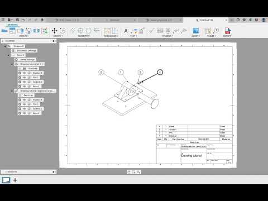Toggle eye for Screw:1 under first Drawing tutorial view
Screen dimensions: 268x201
point(25,82)
